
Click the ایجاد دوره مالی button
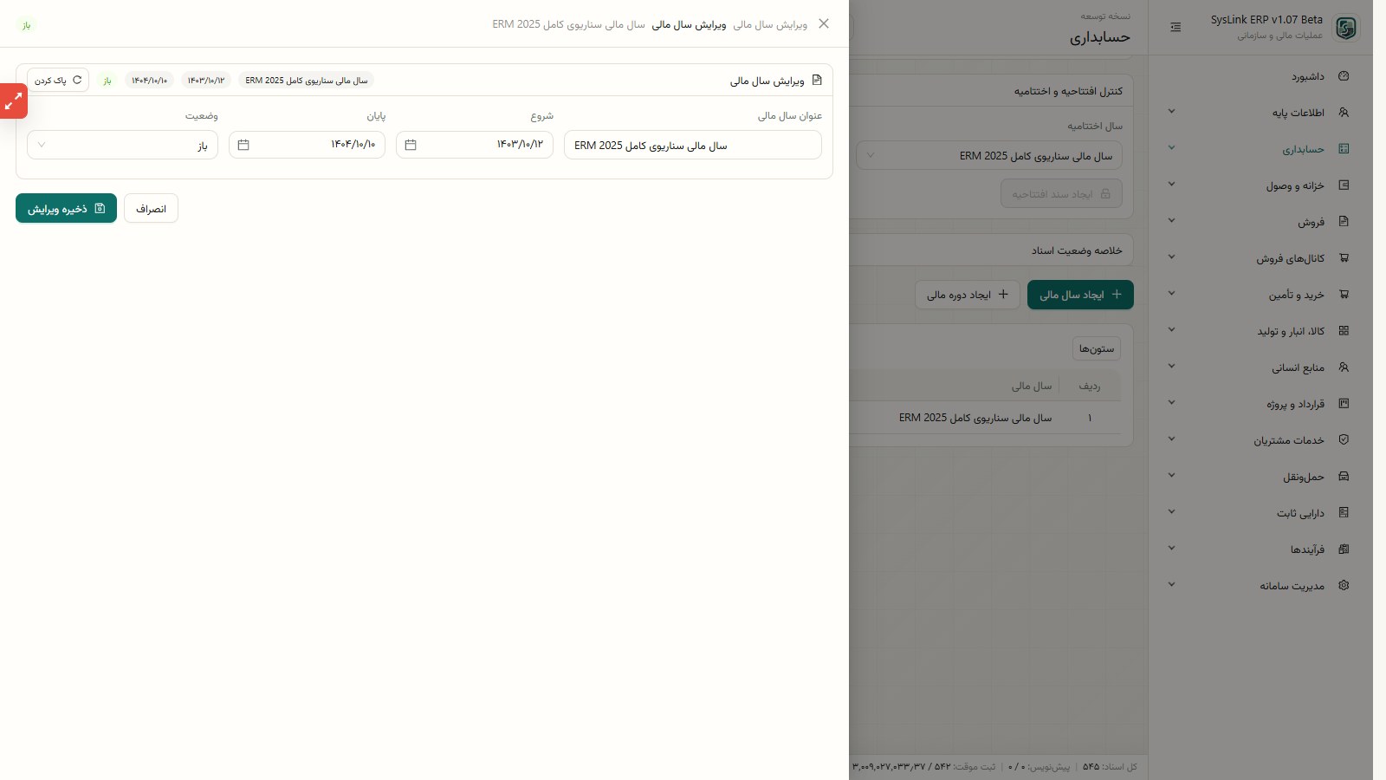968,295
